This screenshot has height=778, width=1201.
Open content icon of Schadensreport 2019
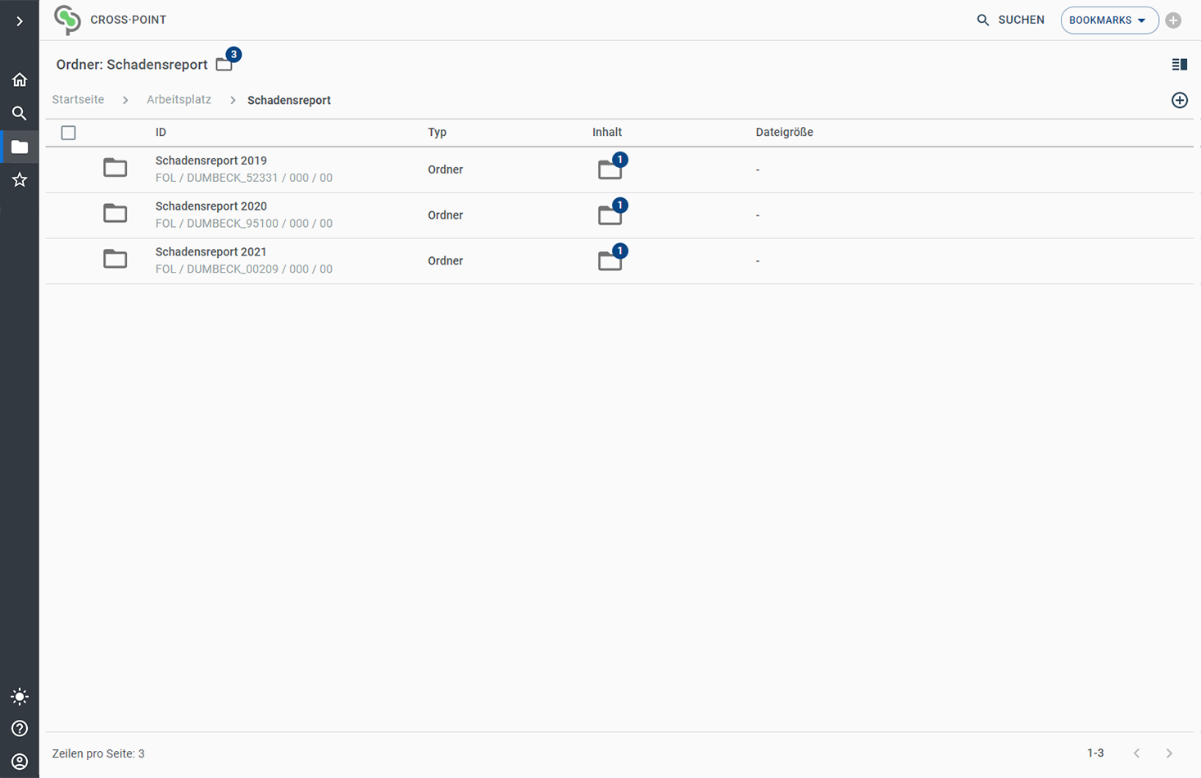(610, 170)
